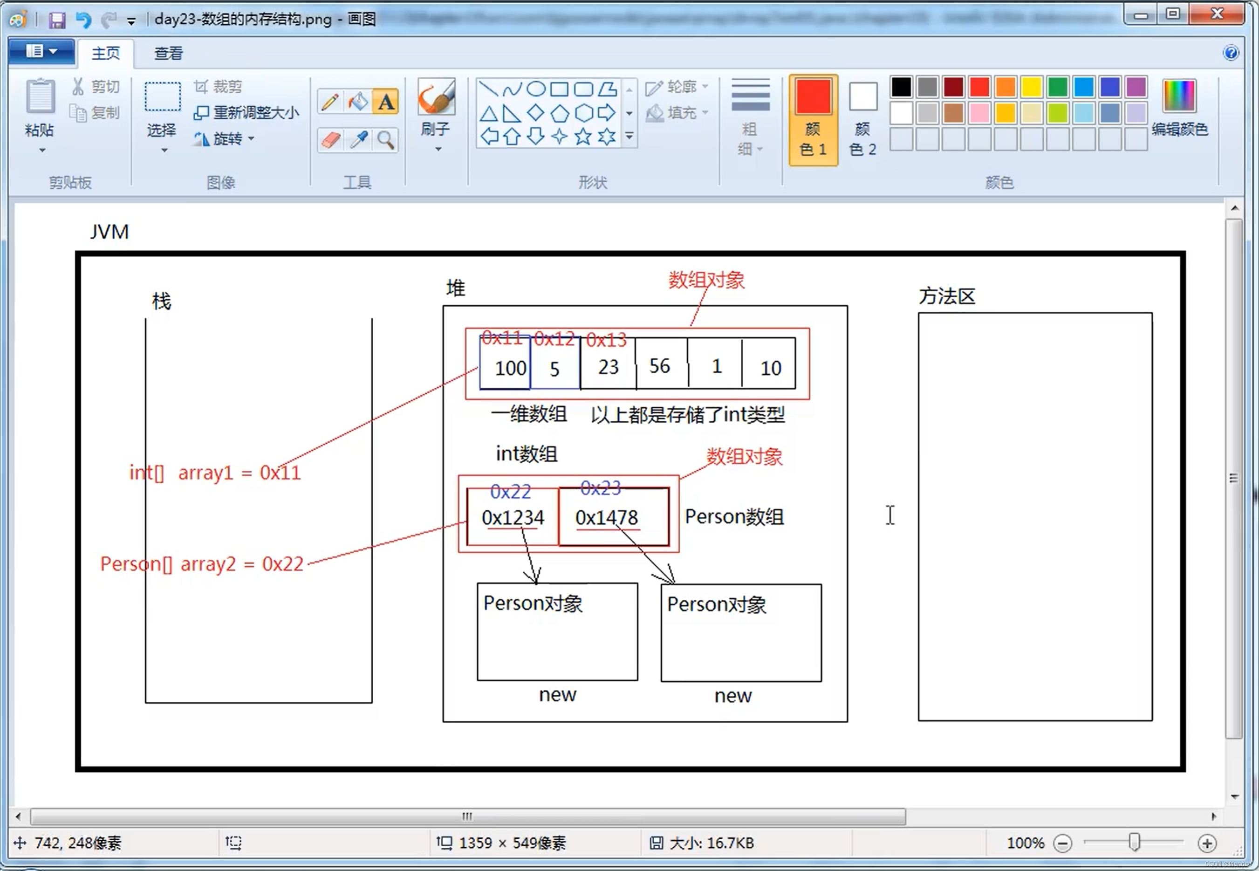Click the Copy button

[x=96, y=113]
